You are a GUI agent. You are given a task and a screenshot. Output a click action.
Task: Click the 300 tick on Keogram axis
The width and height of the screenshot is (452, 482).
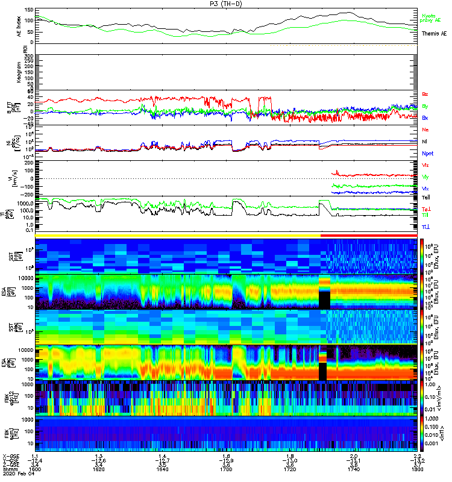[x=29, y=56]
